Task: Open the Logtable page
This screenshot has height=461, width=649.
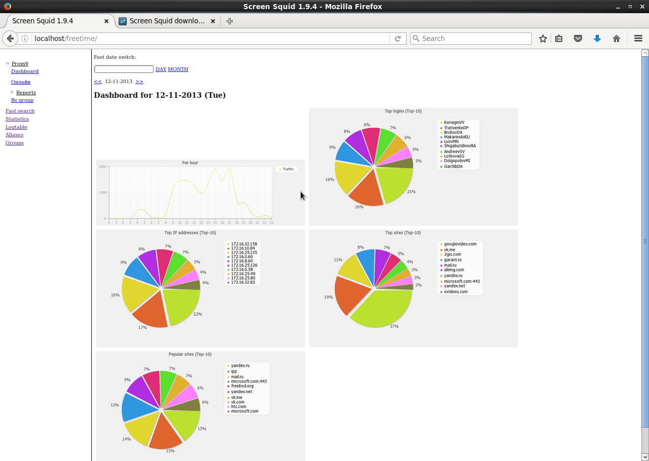Action: (x=16, y=127)
